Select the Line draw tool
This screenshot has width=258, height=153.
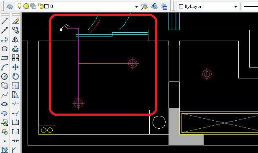(x=5, y=21)
